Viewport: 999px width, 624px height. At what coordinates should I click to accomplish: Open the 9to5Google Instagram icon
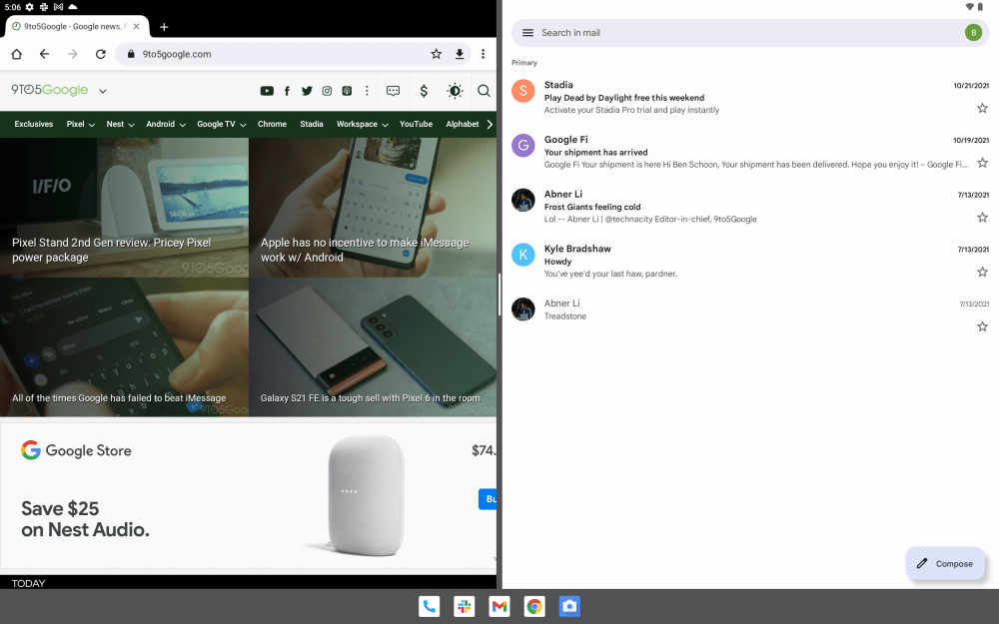pyautogui.click(x=327, y=91)
